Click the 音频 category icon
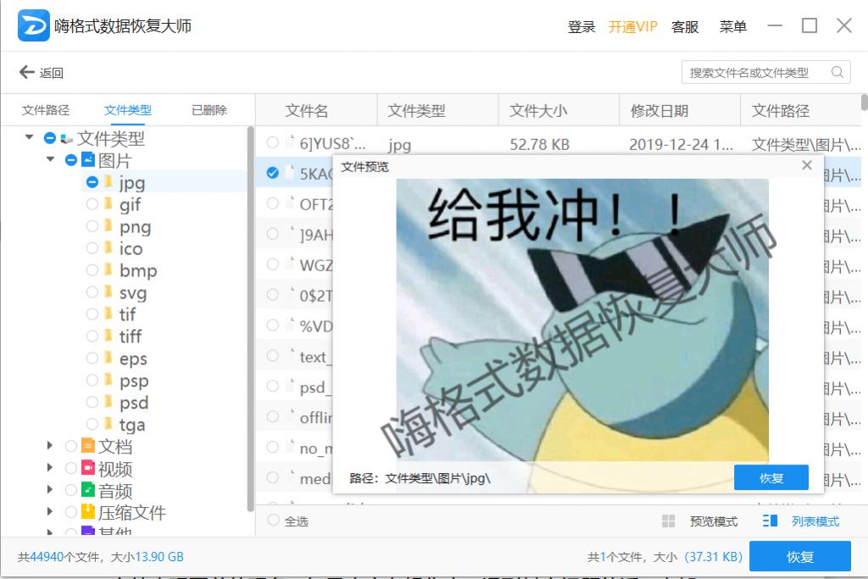The width and height of the screenshot is (868, 579). [x=88, y=489]
